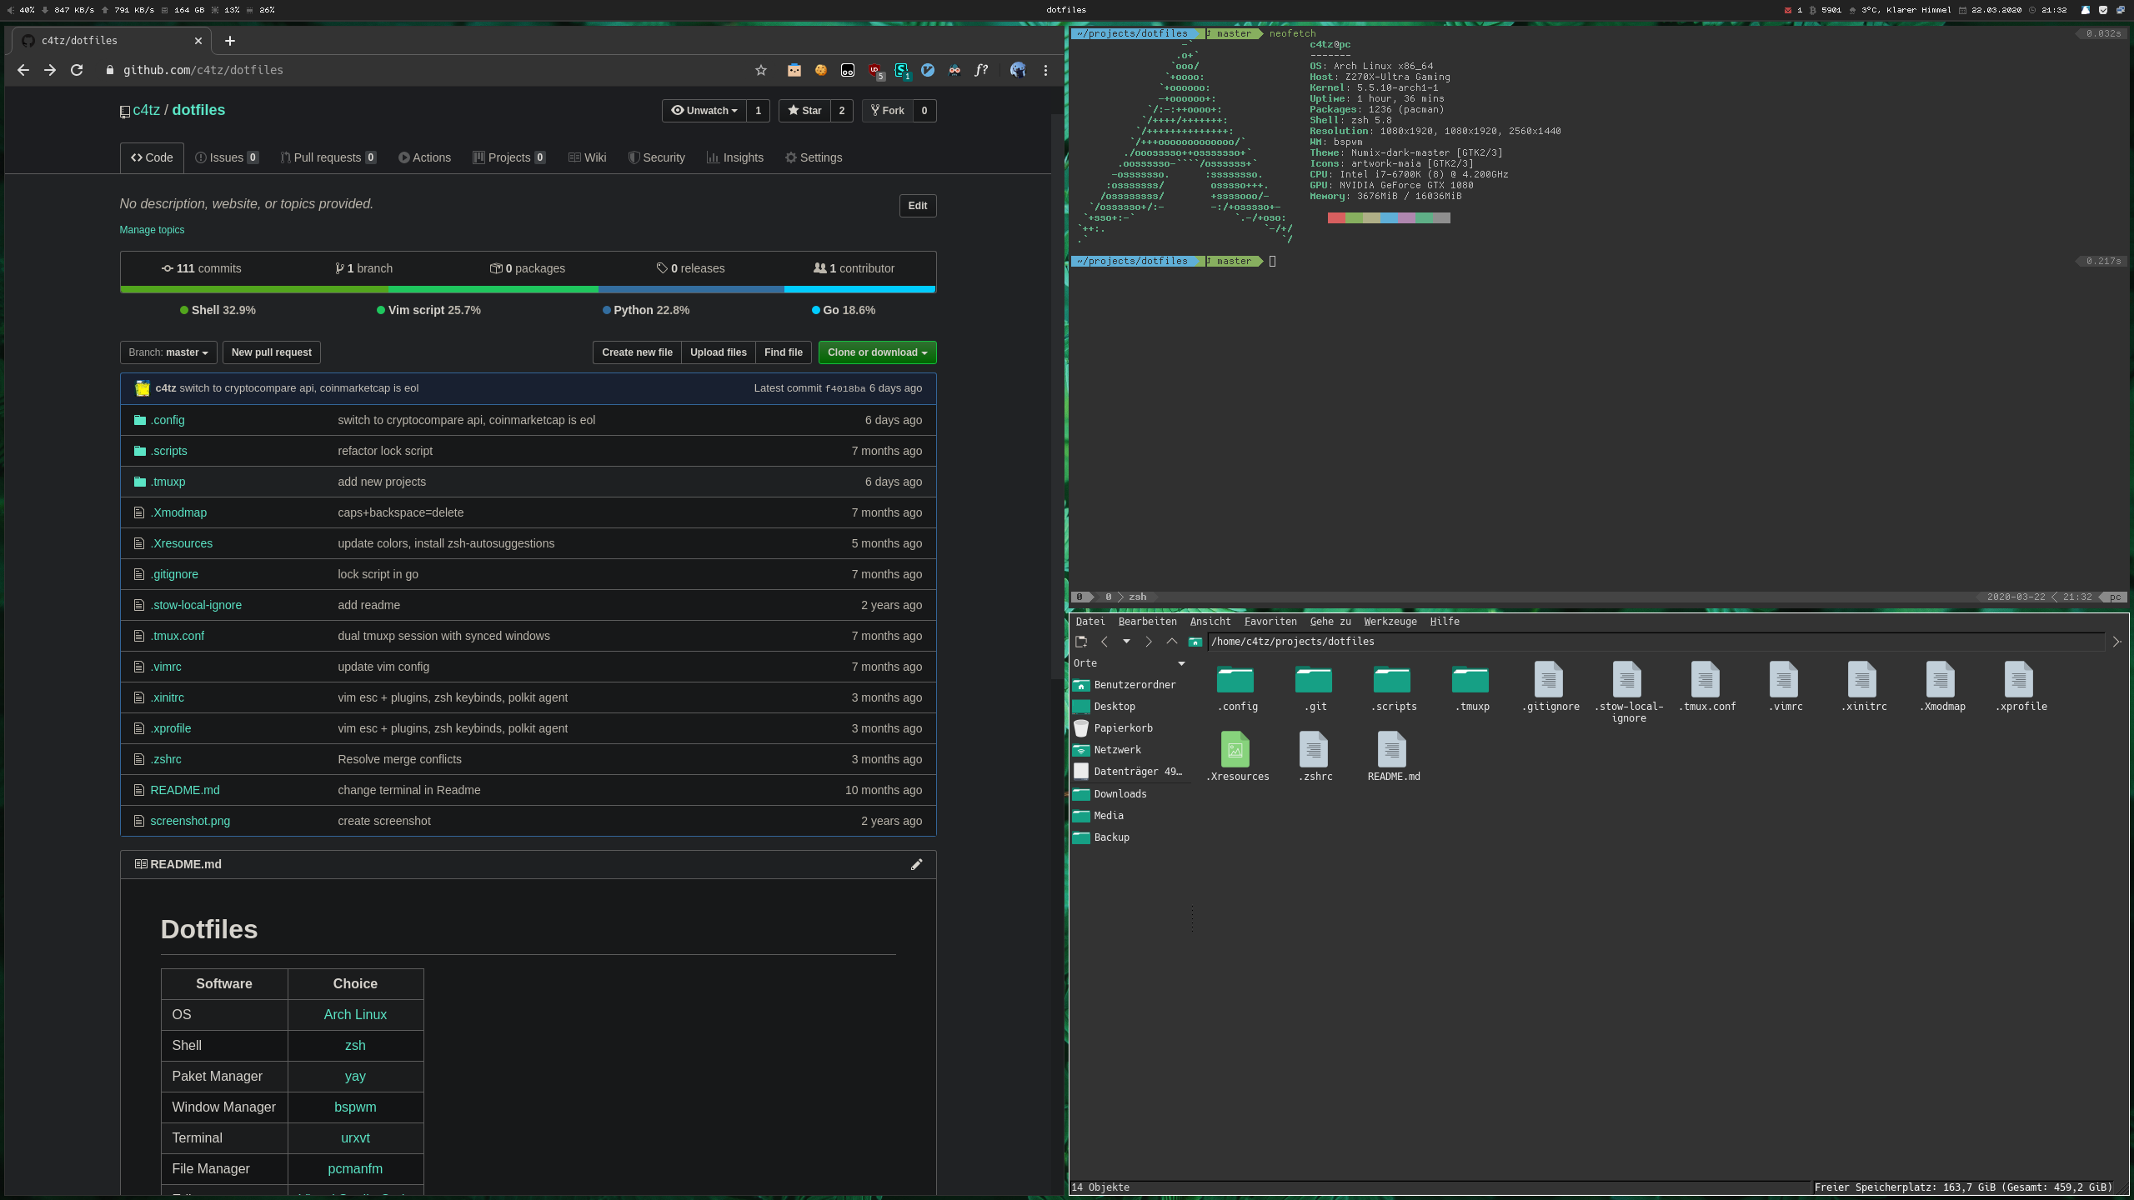Click the Create new file button
The width and height of the screenshot is (2134, 1200).
coord(637,352)
